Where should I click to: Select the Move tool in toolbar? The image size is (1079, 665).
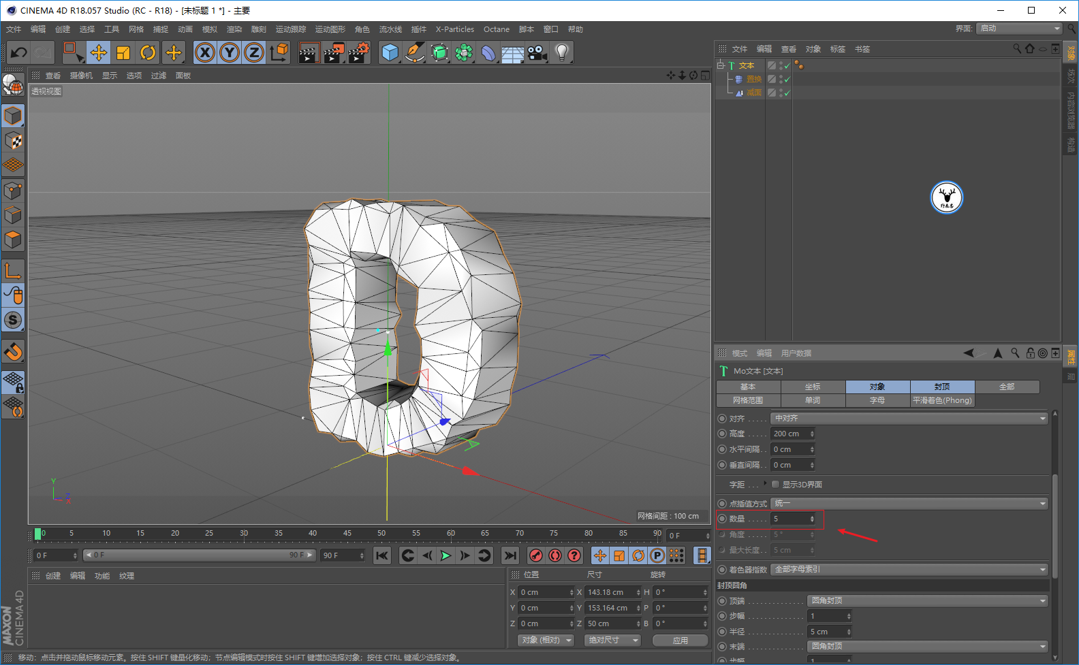(x=99, y=52)
